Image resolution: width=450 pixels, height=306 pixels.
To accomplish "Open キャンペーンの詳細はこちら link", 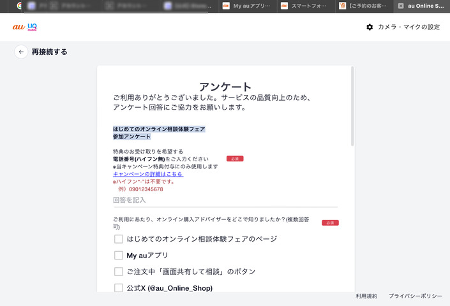I will [147, 174].
